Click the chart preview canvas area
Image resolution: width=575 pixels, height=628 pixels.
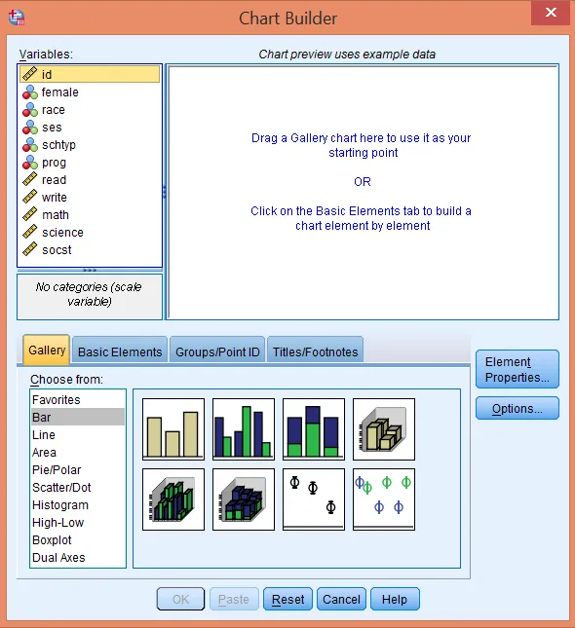click(x=363, y=192)
